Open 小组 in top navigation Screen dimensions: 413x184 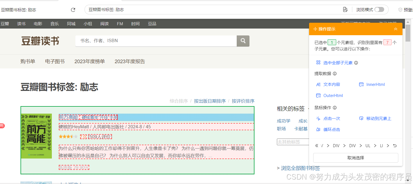tap(88, 24)
